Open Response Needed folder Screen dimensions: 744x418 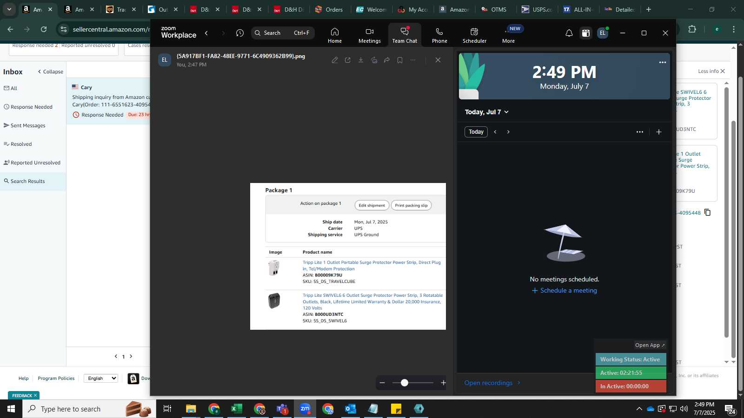click(28, 107)
